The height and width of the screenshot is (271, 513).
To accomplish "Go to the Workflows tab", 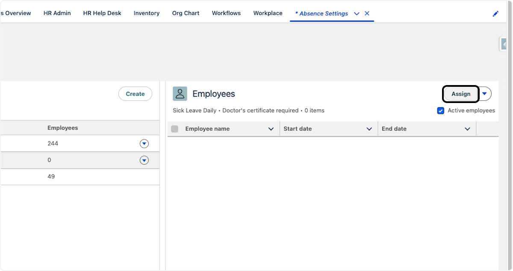I will click(x=226, y=13).
